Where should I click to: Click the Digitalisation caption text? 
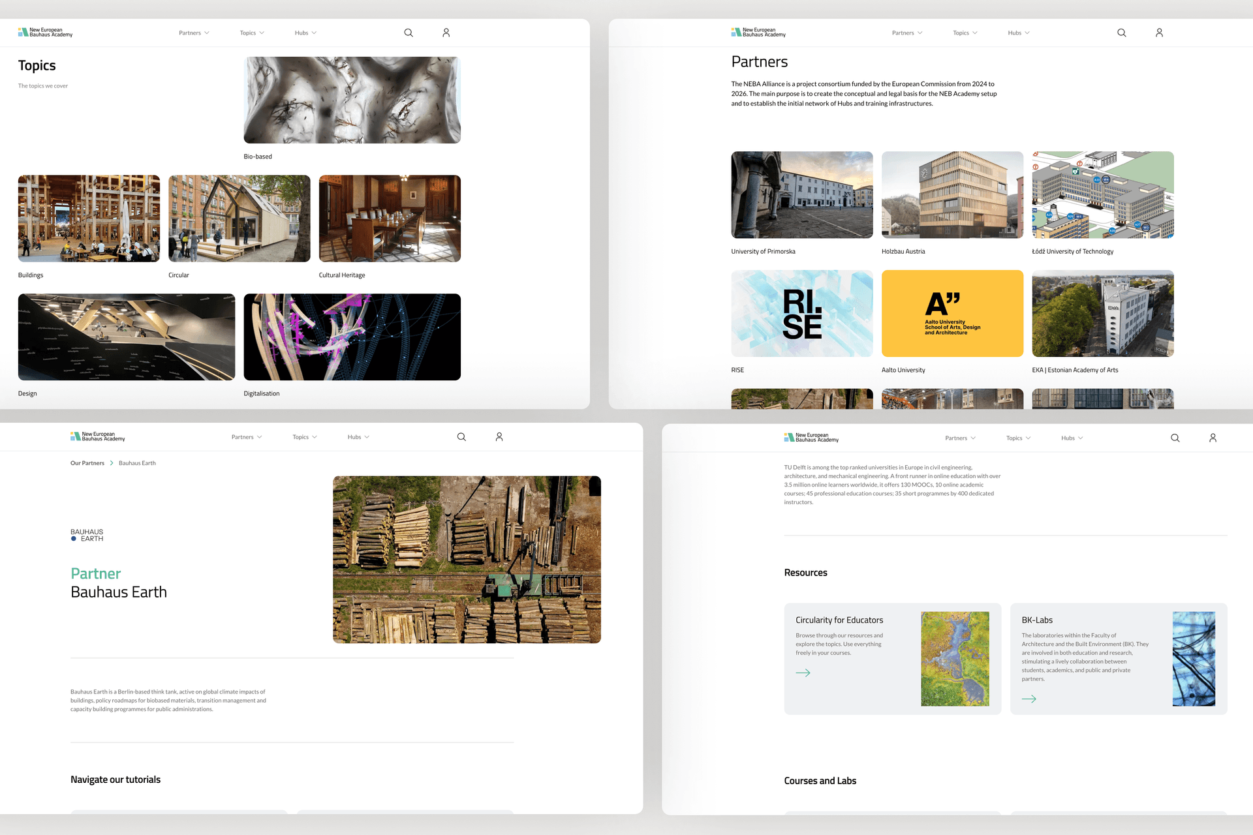coord(262,394)
